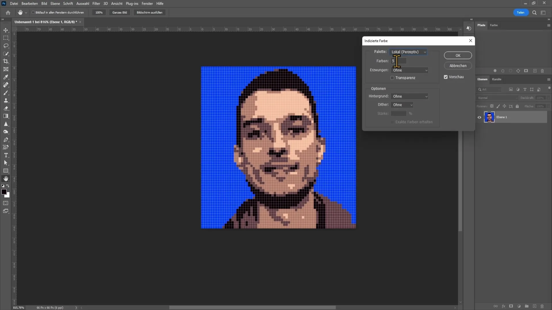
Task: Open the Fenster menu
Action: coord(147,4)
